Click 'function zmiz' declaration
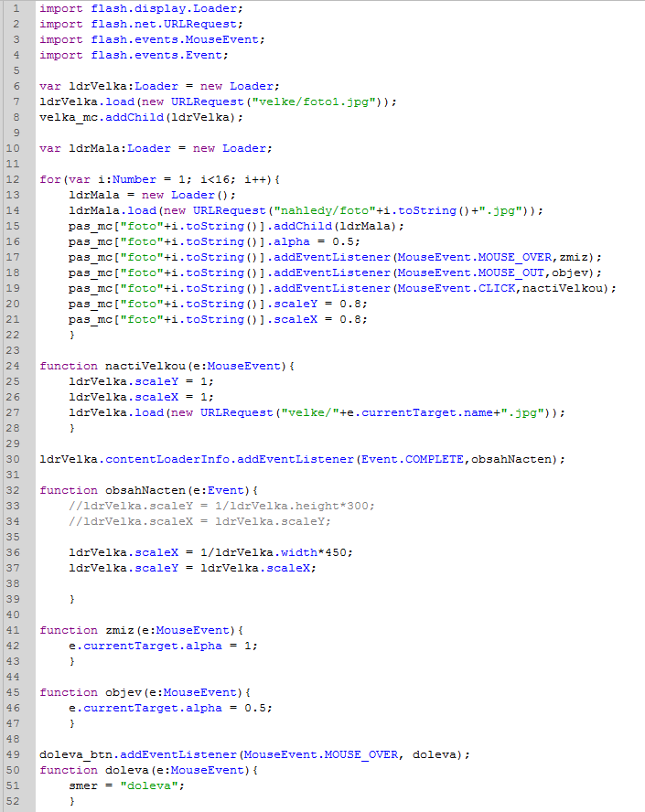Screen dimensions: 645x812 coord(87,630)
